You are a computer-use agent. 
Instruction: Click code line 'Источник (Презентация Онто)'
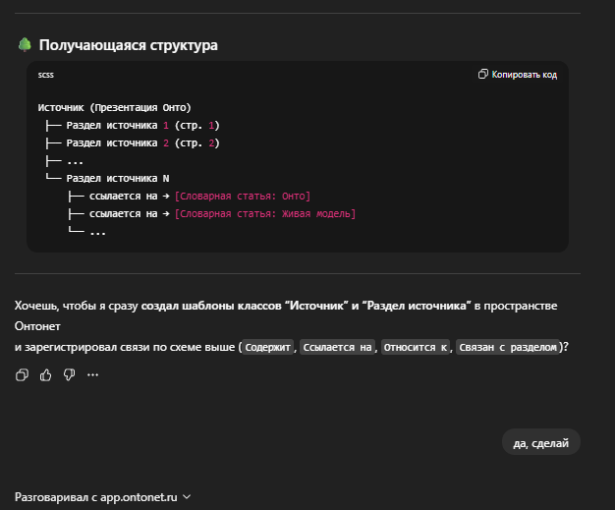(x=115, y=107)
